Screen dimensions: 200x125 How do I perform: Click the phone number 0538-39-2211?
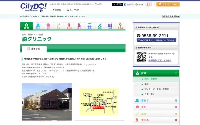pos(155,36)
